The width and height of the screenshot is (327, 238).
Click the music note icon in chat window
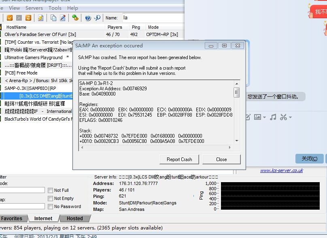click(273, 117)
